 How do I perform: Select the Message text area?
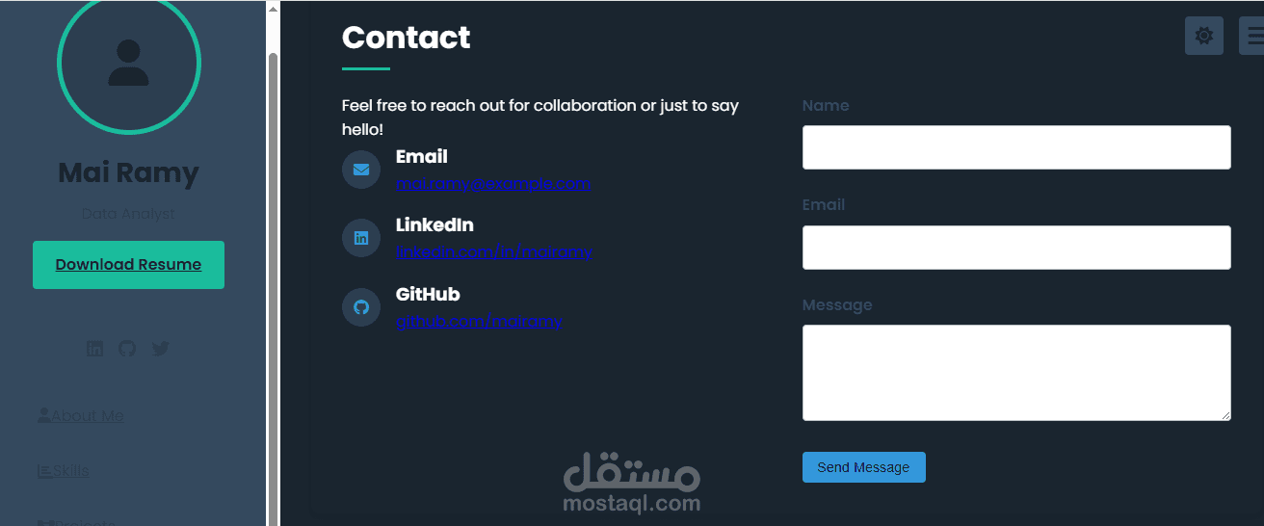pos(1016,372)
